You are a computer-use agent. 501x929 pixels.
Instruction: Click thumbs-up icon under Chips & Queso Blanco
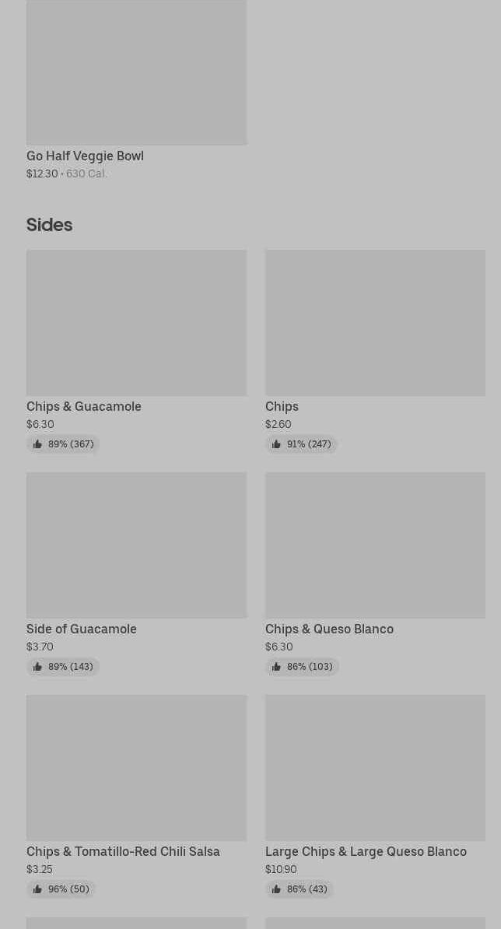pyautogui.click(x=276, y=667)
